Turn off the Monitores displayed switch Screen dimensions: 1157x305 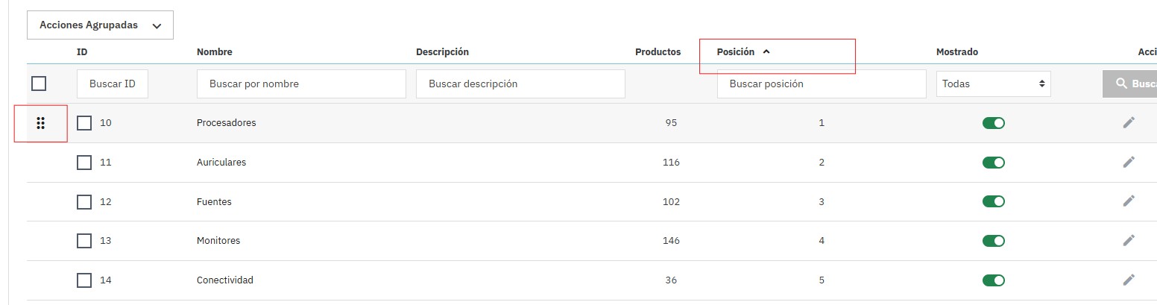point(993,240)
